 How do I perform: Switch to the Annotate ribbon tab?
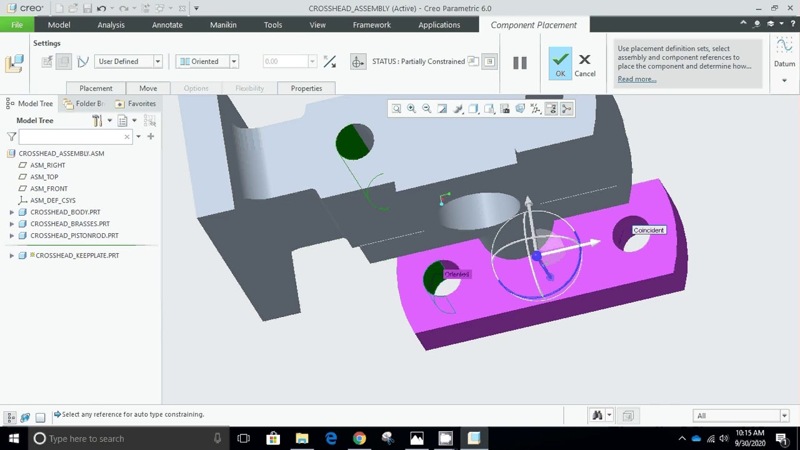point(167,24)
